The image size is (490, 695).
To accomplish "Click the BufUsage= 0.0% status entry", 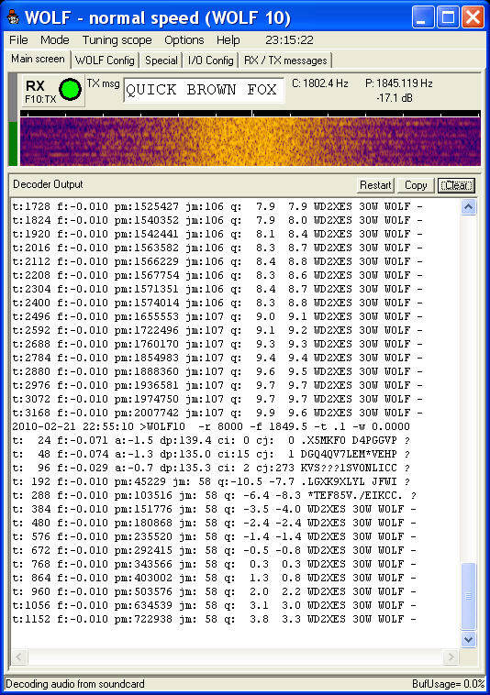I will pyautogui.click(x=449, y=684).
